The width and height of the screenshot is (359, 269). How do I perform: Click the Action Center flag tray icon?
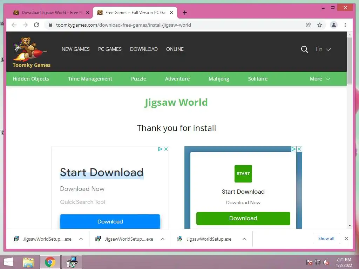coord(309,262)
